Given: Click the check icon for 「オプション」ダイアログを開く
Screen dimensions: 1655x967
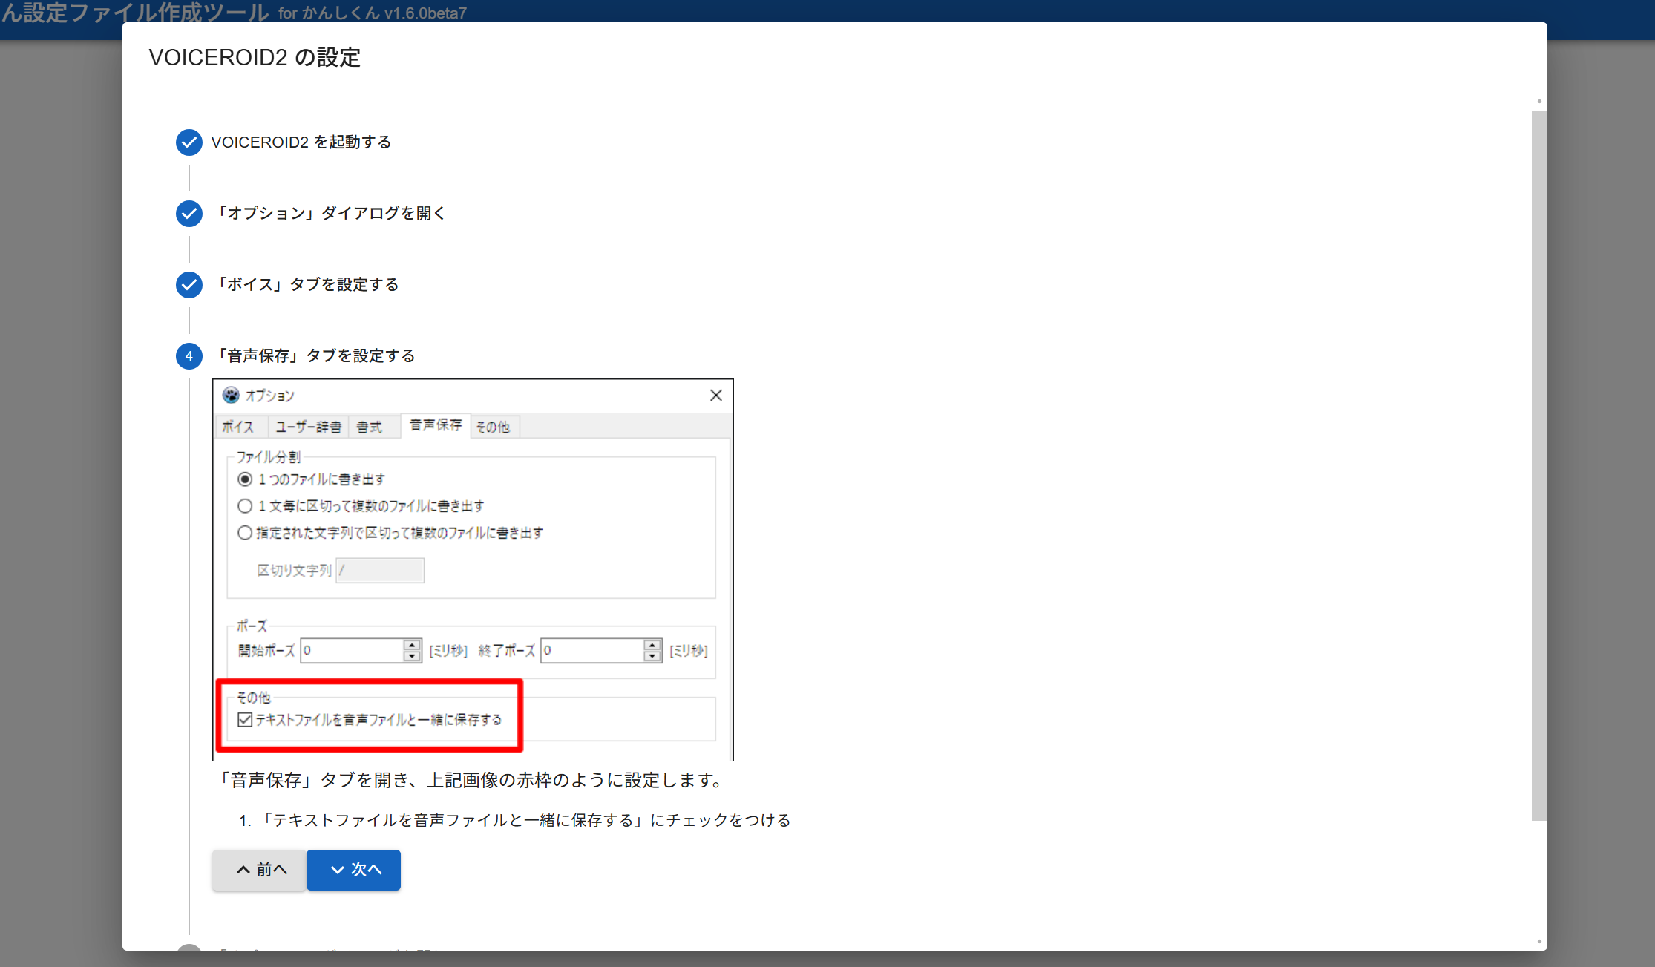Looking at the screenshot, I should click(189, 214).
